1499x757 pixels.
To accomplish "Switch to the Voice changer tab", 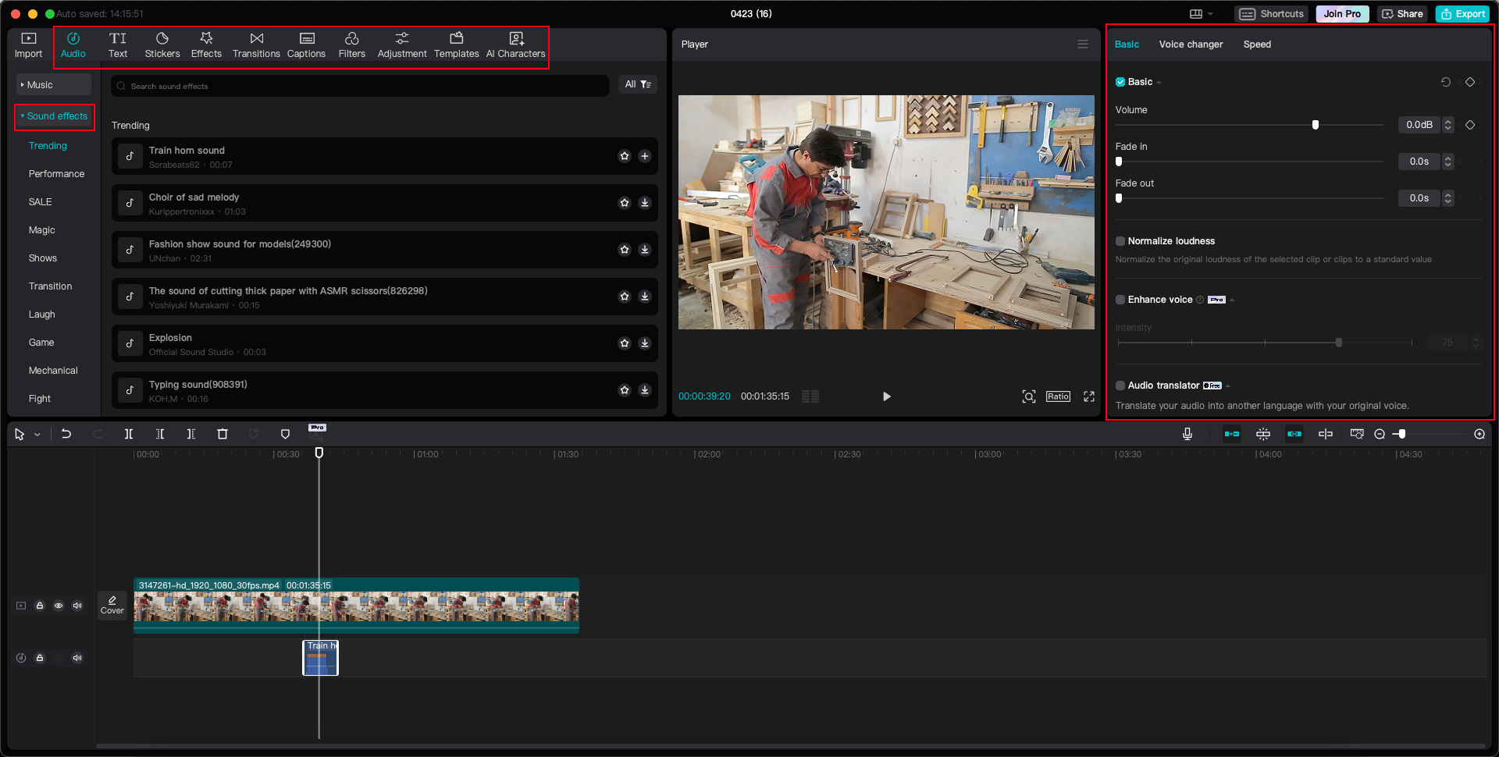I will coord(1191,44).
